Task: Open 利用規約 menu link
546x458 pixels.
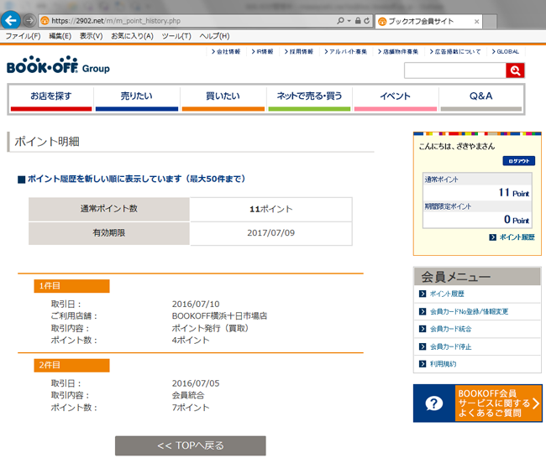Action: 443,364
